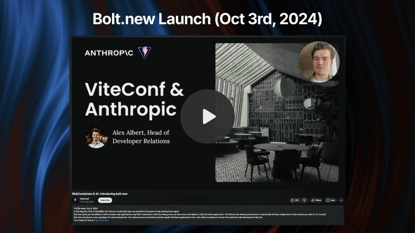Click the '12,952 views Oct 4, 2024' text
Image resolution: width=415 pixels, height=233 pixels.
click(x=86, y=208)
